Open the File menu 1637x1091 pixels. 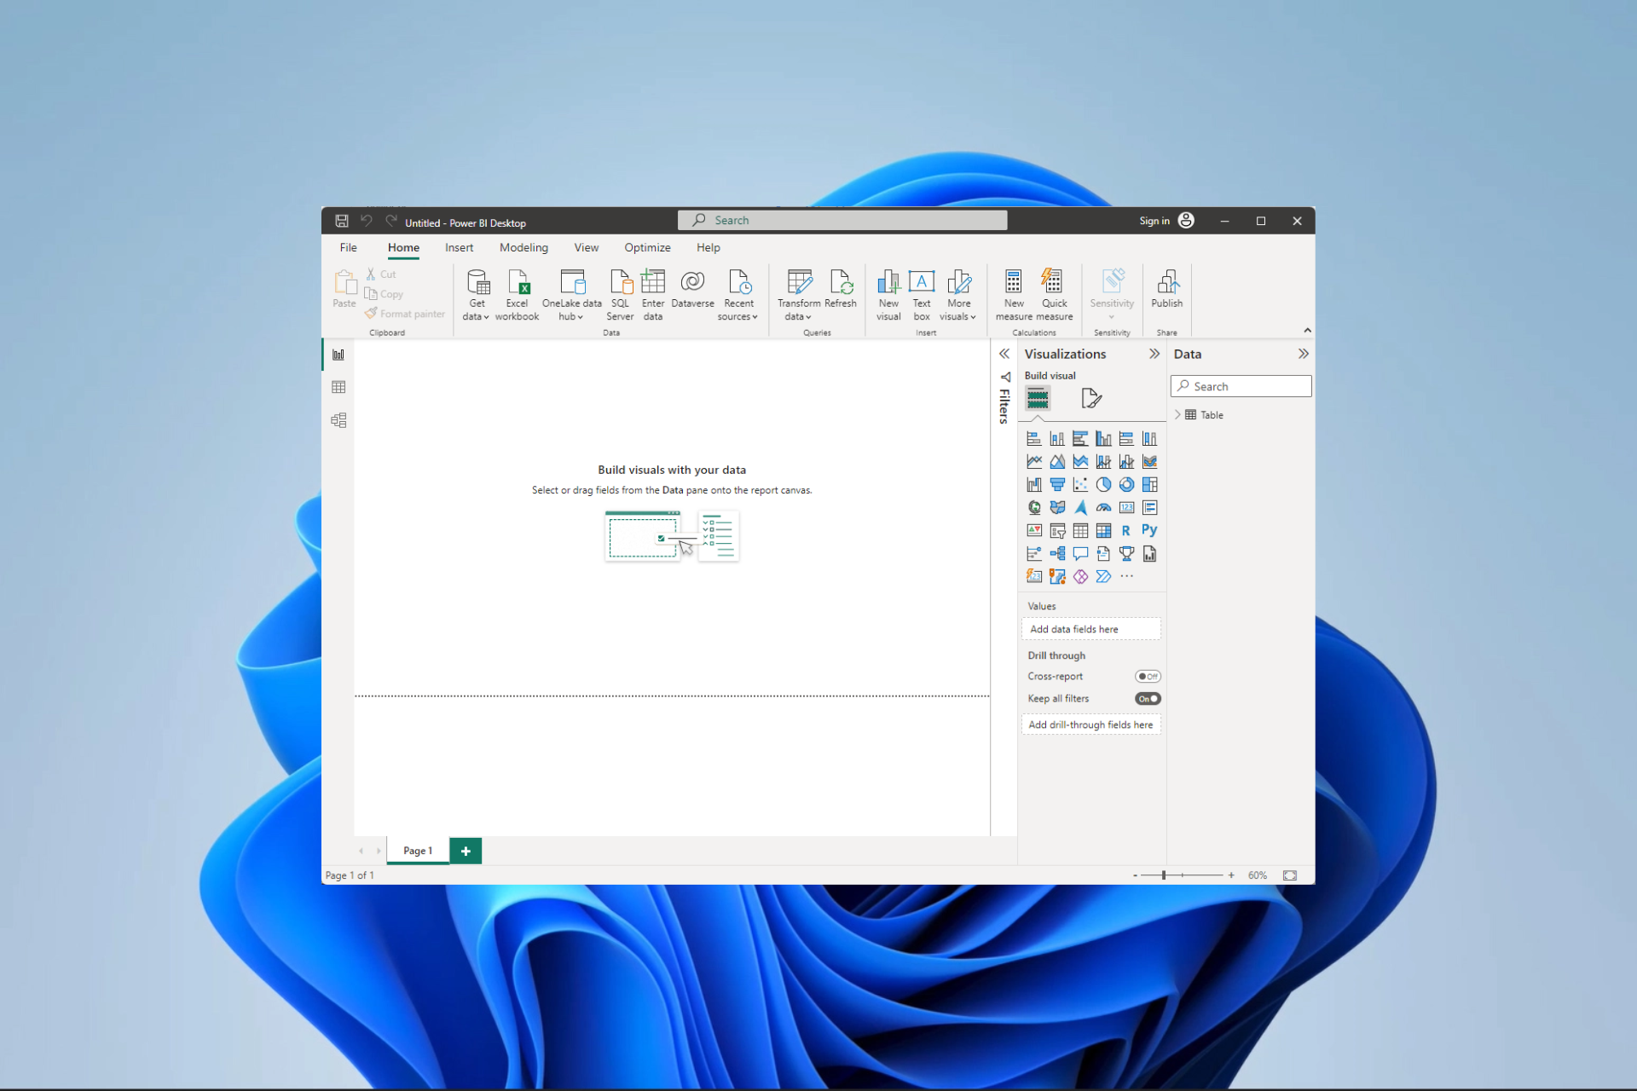[349, 248]
